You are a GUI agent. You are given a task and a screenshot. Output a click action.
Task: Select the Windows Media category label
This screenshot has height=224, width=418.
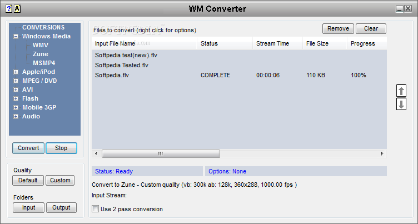(46, 36)
